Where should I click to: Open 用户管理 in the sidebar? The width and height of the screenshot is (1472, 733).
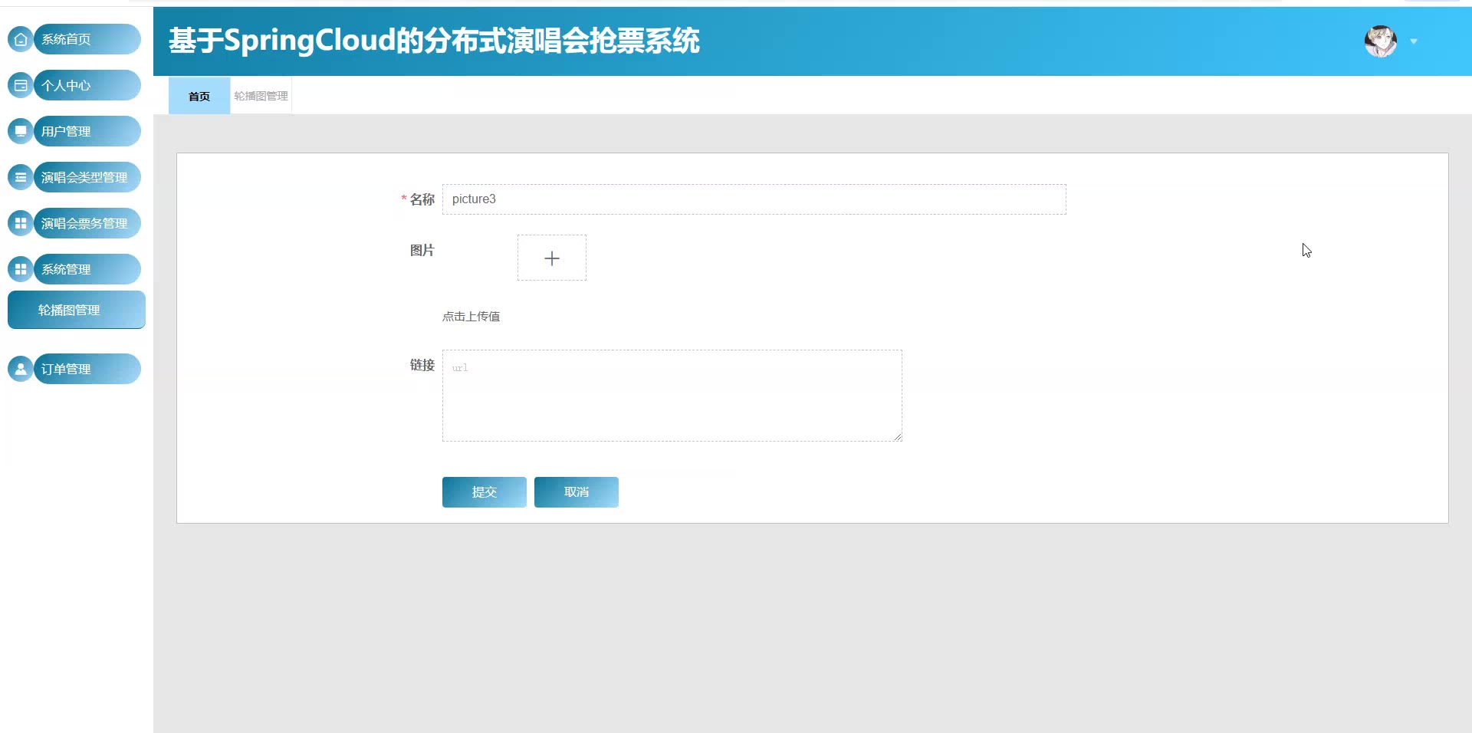[x=87, y=131]
